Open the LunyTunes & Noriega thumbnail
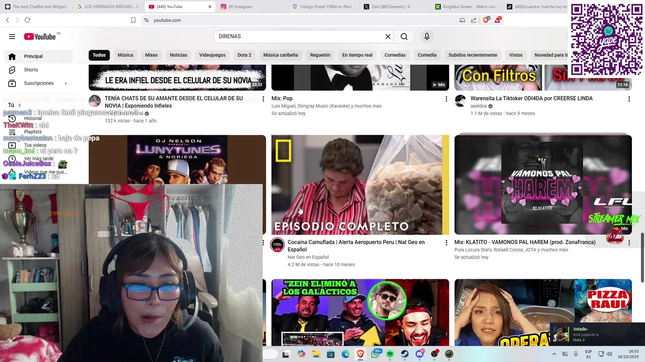Screen dimensions: 645x362 tap(177, 159)
